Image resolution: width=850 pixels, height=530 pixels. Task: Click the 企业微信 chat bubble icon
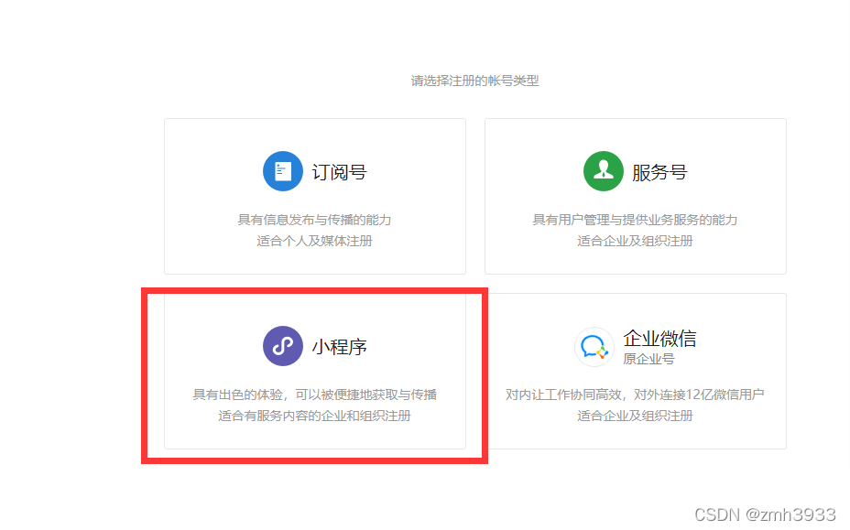tap(594, 347)
